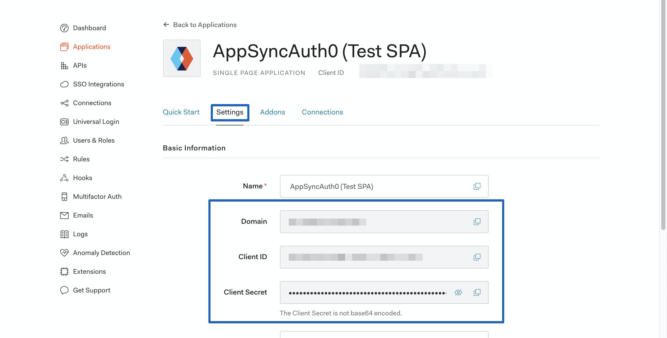The width and height of the screenshot is (667, 338).
Task: Open the Hooks section icon
Action: (64, 178)
